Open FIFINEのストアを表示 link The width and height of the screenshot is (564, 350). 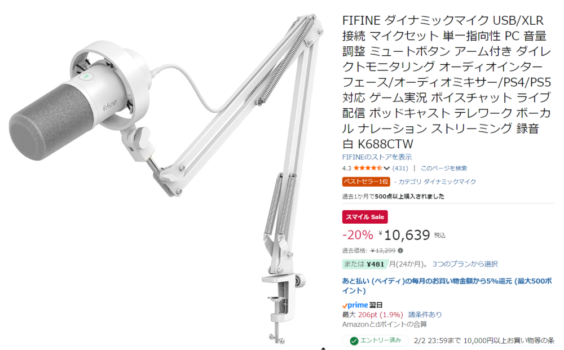377,157
